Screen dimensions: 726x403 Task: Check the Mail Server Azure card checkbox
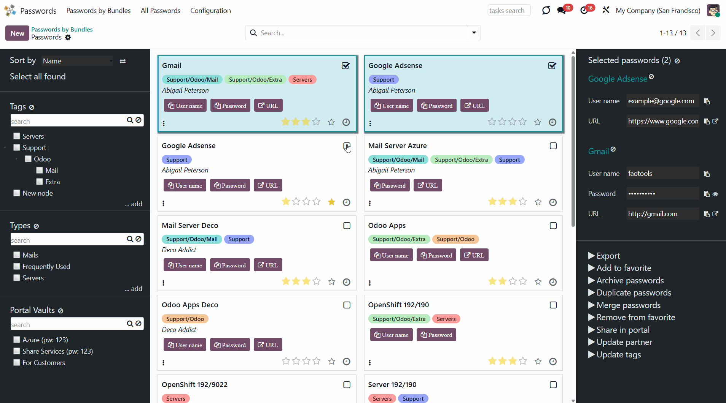[553, 146]
